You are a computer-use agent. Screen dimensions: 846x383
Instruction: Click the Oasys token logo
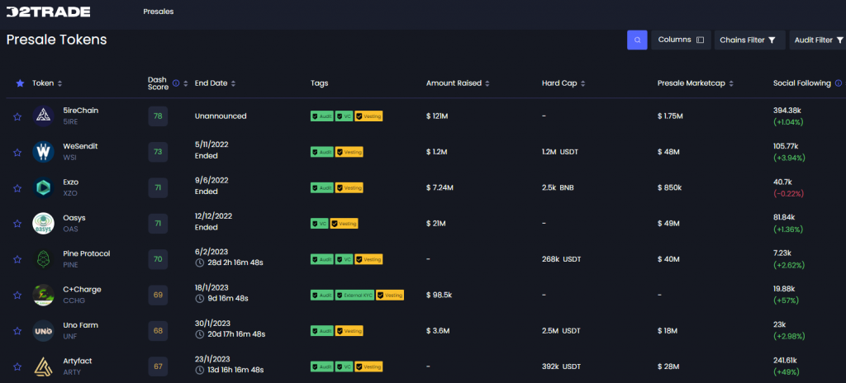43,224
